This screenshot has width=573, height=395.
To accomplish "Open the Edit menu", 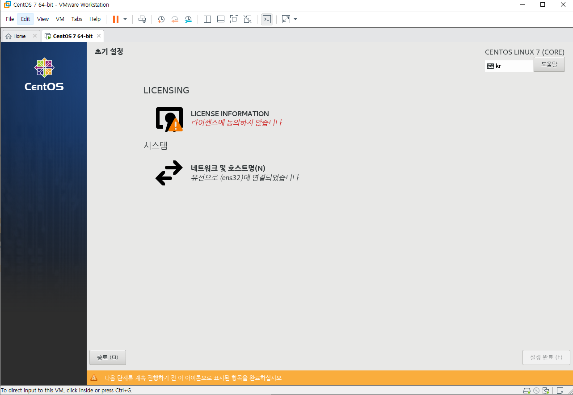I will pyautogui.click(x=25, y=19).
